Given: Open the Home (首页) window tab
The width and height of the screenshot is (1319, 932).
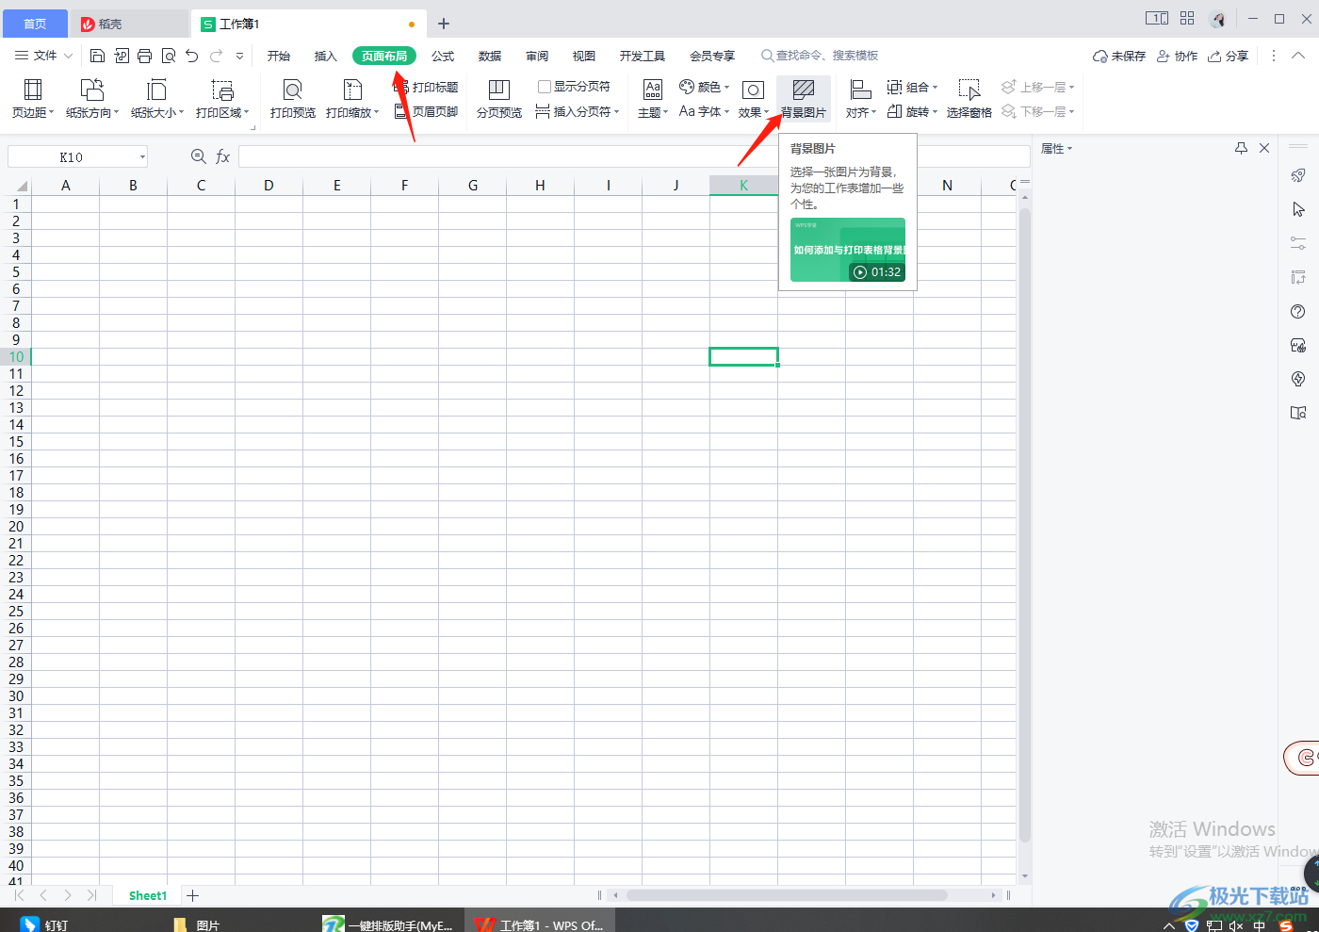Looking at the screenshot, I should 35,24.
